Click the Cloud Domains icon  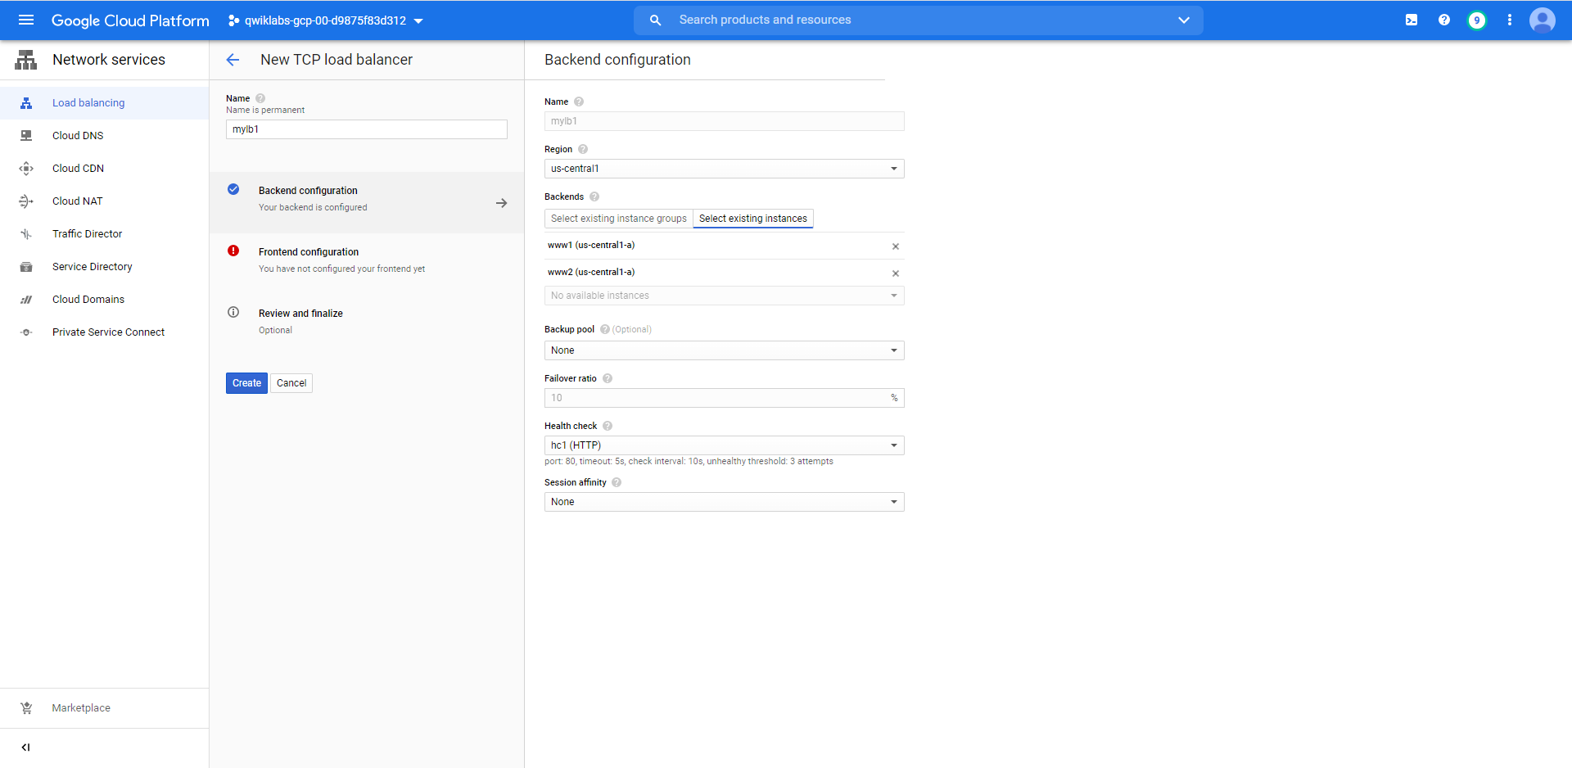point(26,300)
